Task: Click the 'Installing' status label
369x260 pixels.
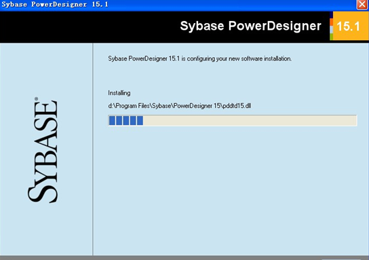Action: point(119,93)
